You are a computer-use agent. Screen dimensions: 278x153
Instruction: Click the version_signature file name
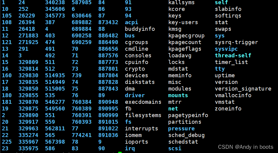[243, 89]
